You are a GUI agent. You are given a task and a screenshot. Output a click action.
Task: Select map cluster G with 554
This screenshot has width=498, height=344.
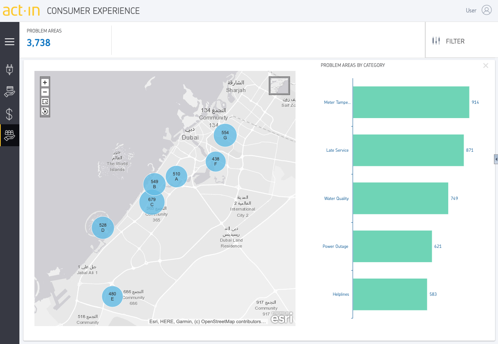point(225,135)
